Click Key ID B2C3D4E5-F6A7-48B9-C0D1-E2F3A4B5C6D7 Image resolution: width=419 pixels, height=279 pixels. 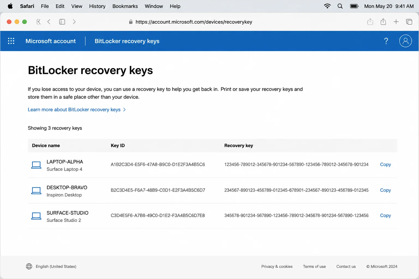158,190
